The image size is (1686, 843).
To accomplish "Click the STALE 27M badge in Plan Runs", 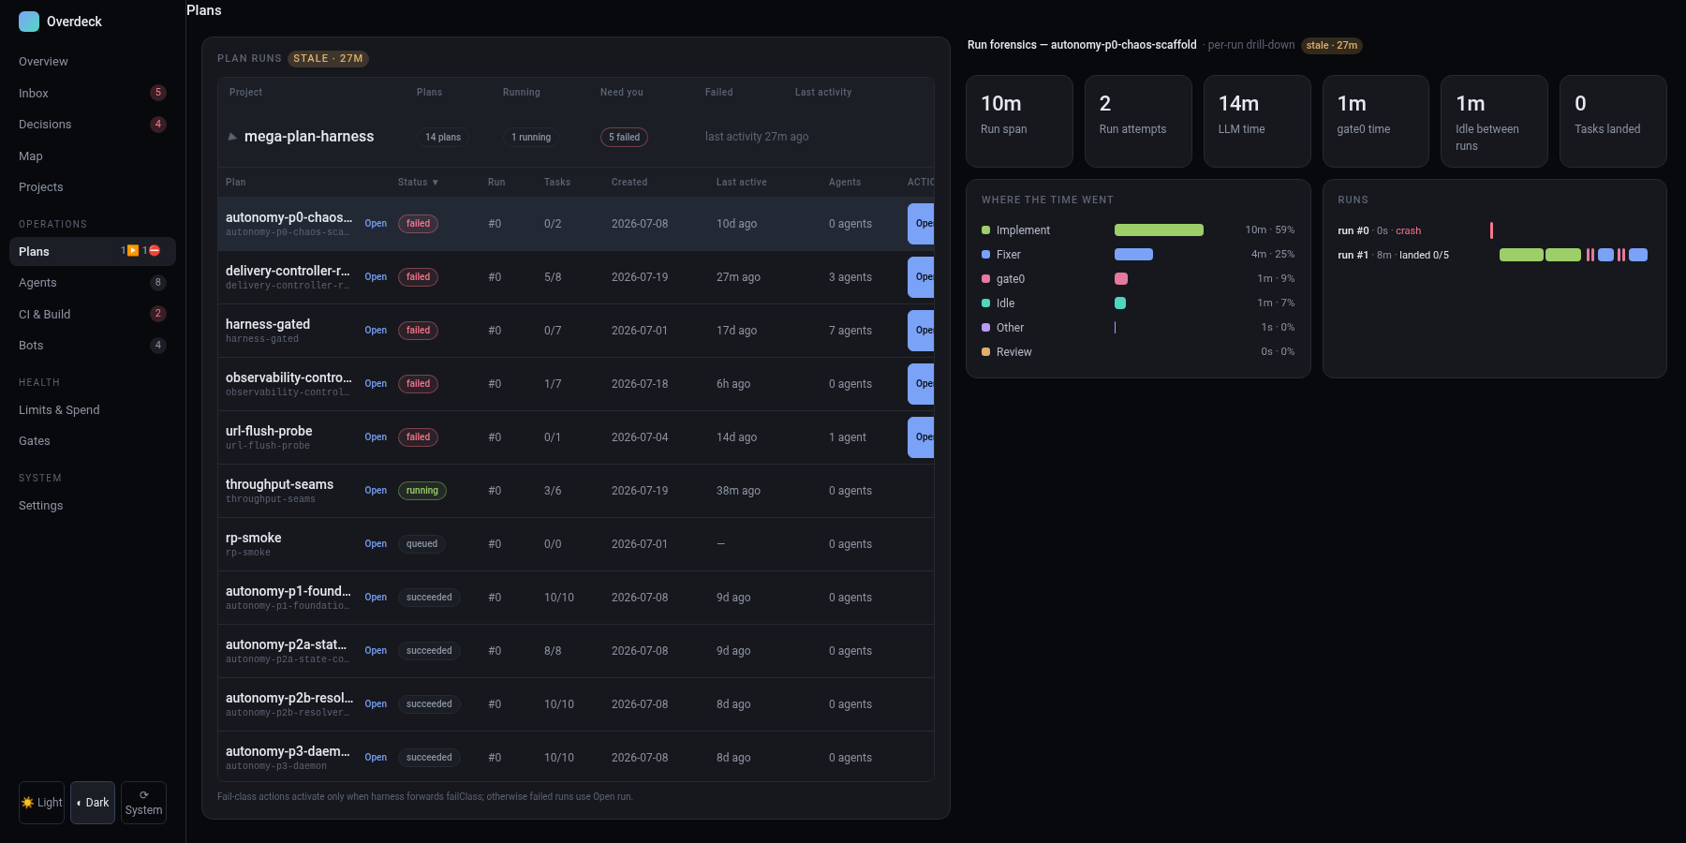I will click(x=328, y=58).
